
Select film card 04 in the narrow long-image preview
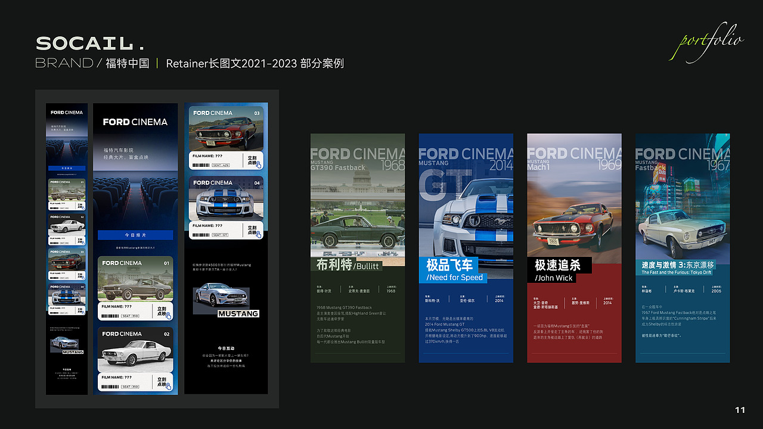tap(67, 299)
